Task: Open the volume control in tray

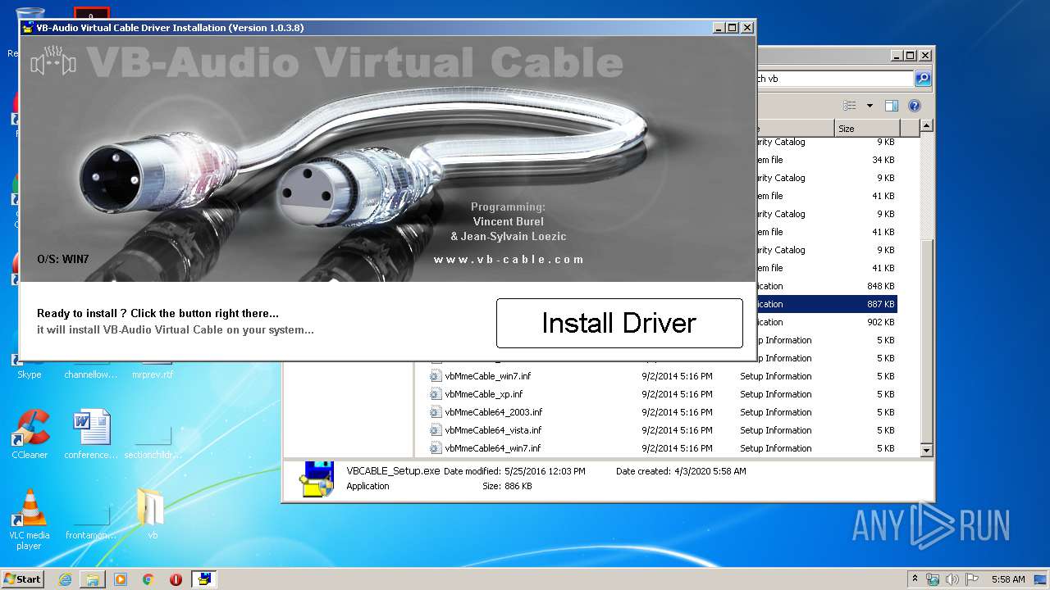Action: 952,579
